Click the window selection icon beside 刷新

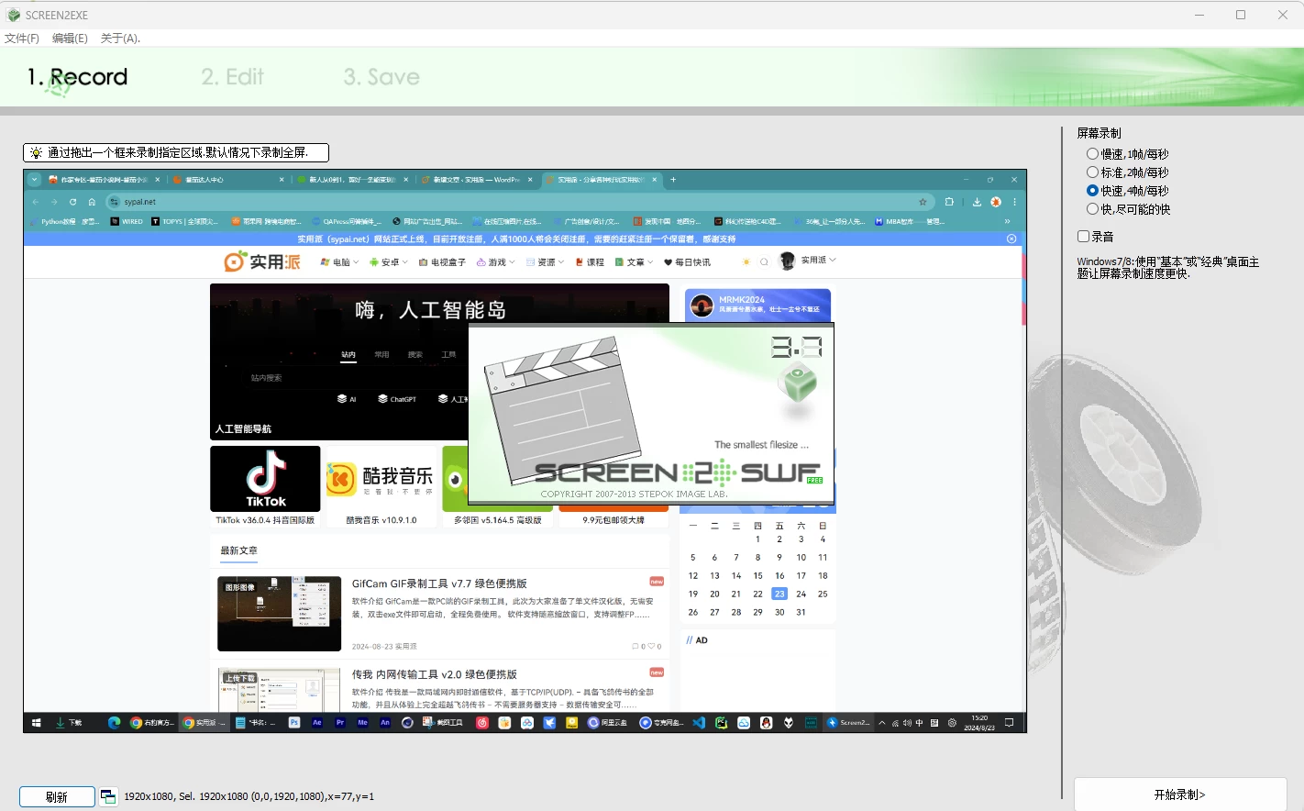click(x=108, y=796)
